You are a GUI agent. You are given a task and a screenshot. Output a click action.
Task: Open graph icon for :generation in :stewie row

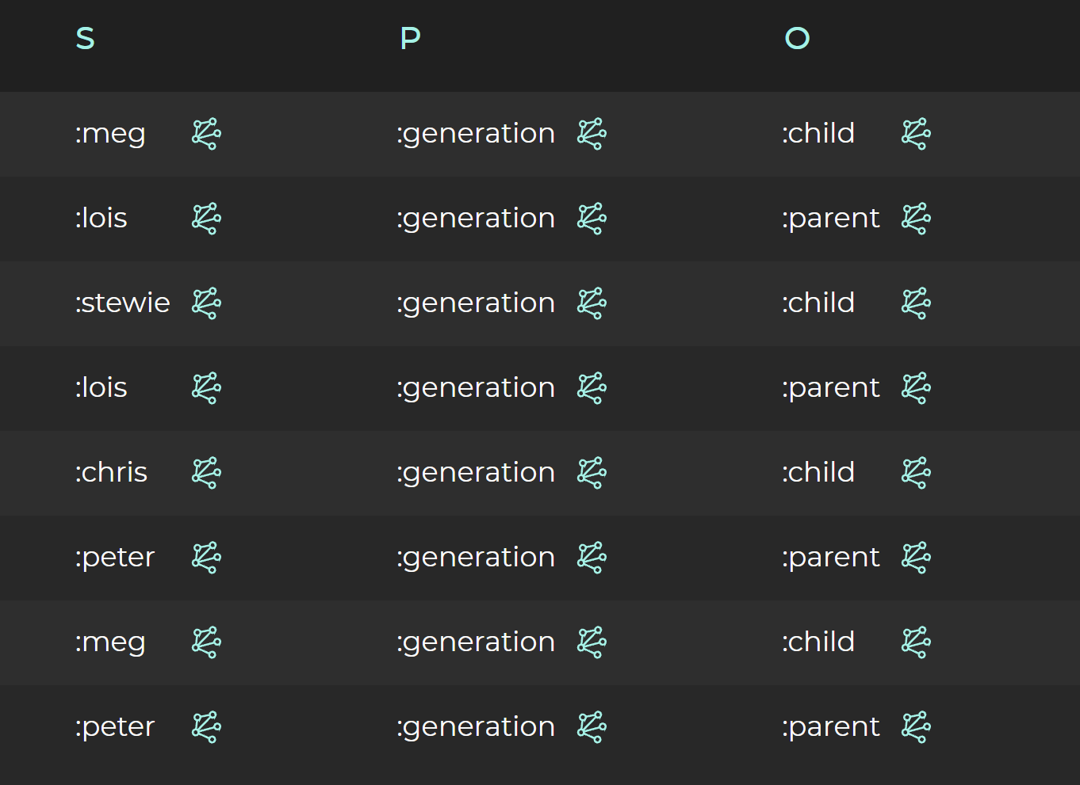pyautogui.click(x=592, y=303)
